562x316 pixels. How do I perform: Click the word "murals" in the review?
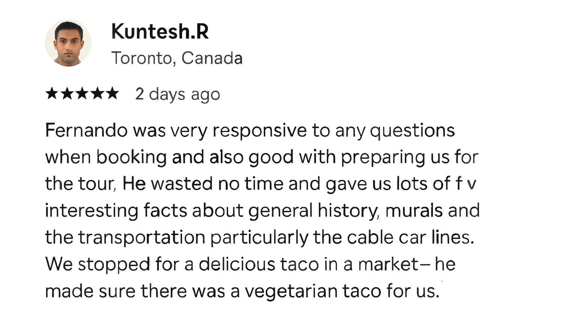[414, 210]
